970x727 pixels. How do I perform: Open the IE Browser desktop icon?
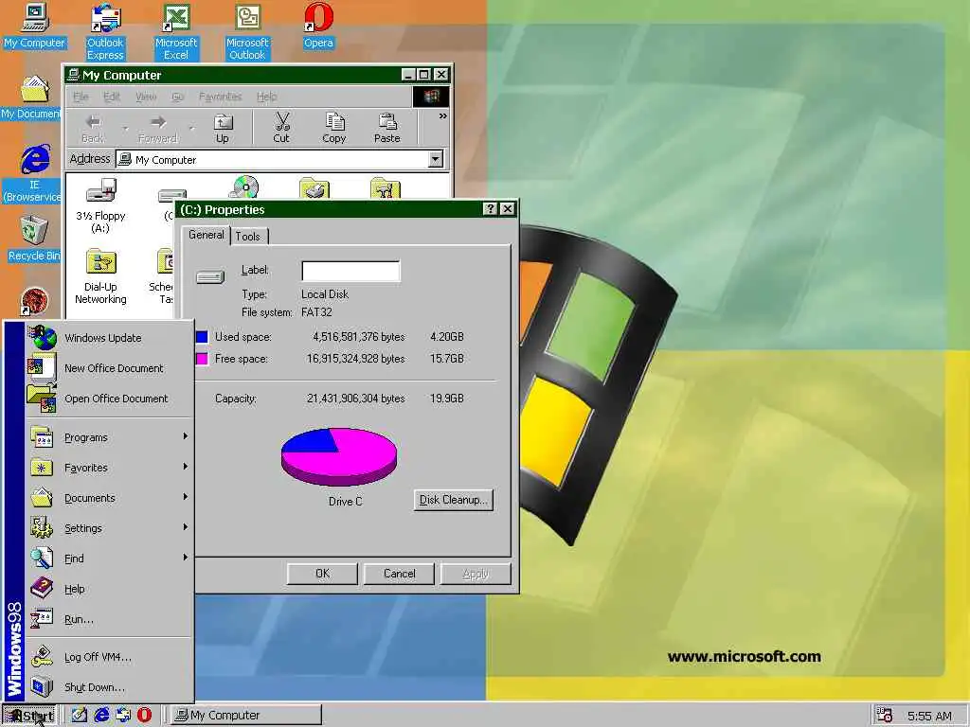[32, 174]
